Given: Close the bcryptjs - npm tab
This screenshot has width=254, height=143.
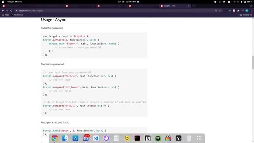Looking at the screenshot, I should (x=189, y=6).
